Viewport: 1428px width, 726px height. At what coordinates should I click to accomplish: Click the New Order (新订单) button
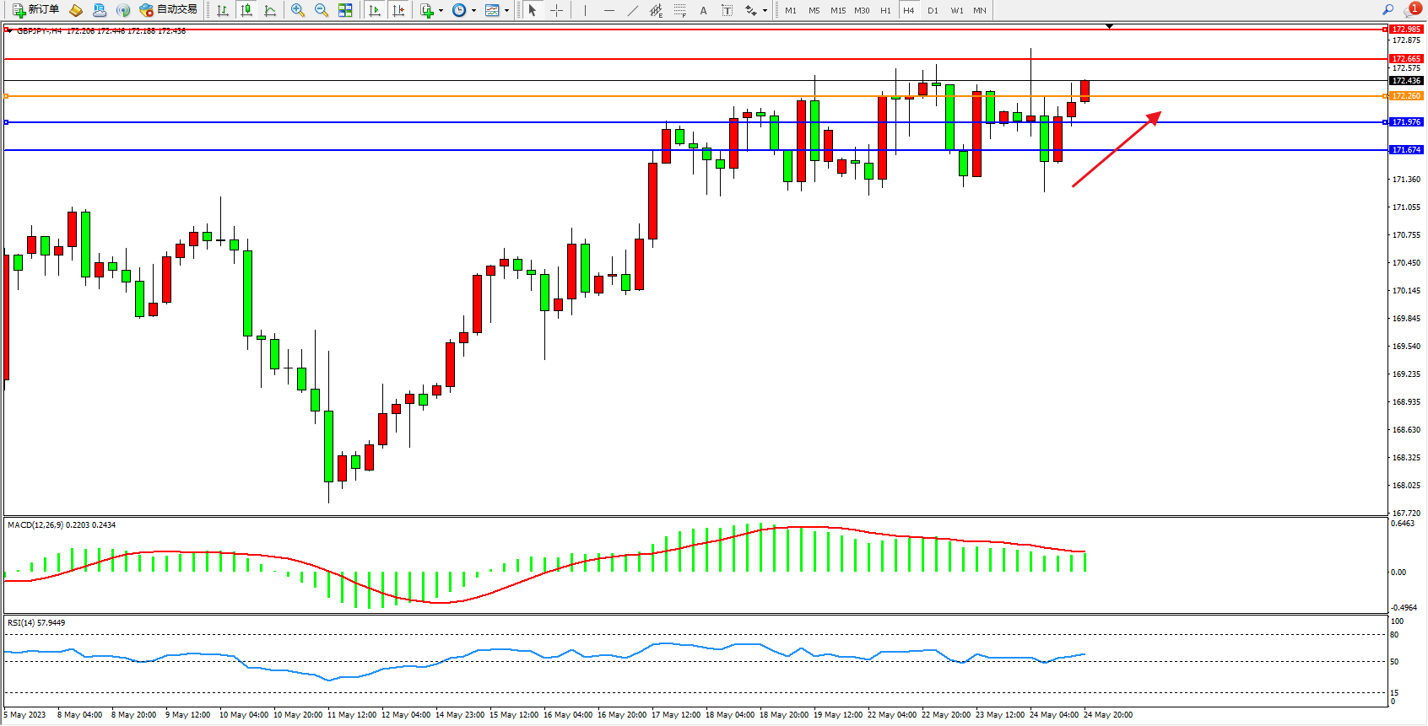tap(35, 10)
